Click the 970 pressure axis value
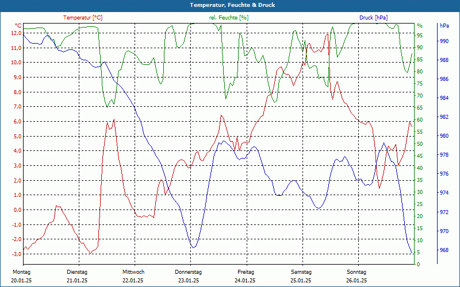Screen dimensions: 460x287 444,231
